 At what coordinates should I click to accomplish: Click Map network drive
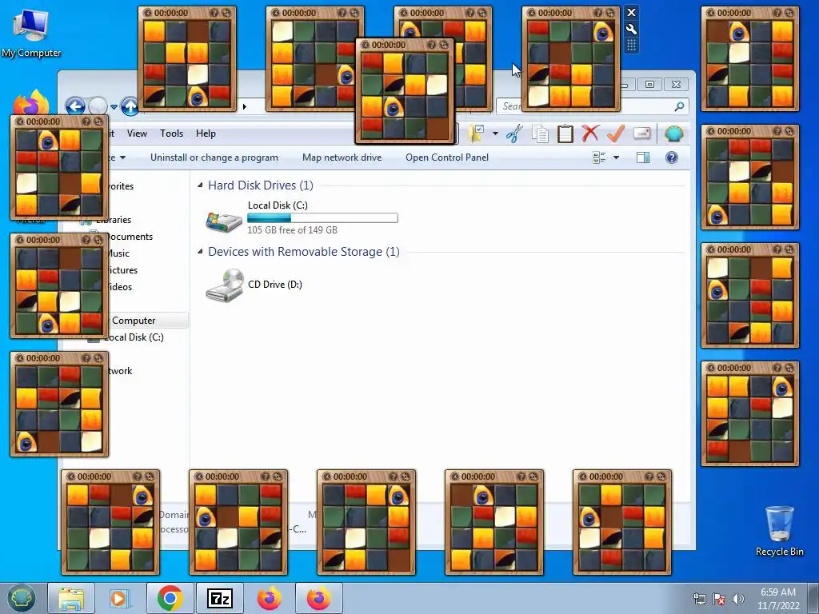342,157
